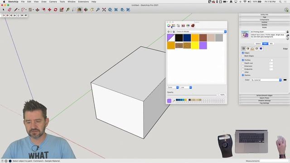This screenshot has width=290, height=163.
Task: Open the texture palettes brick tab
Action: tap(193, 26)
